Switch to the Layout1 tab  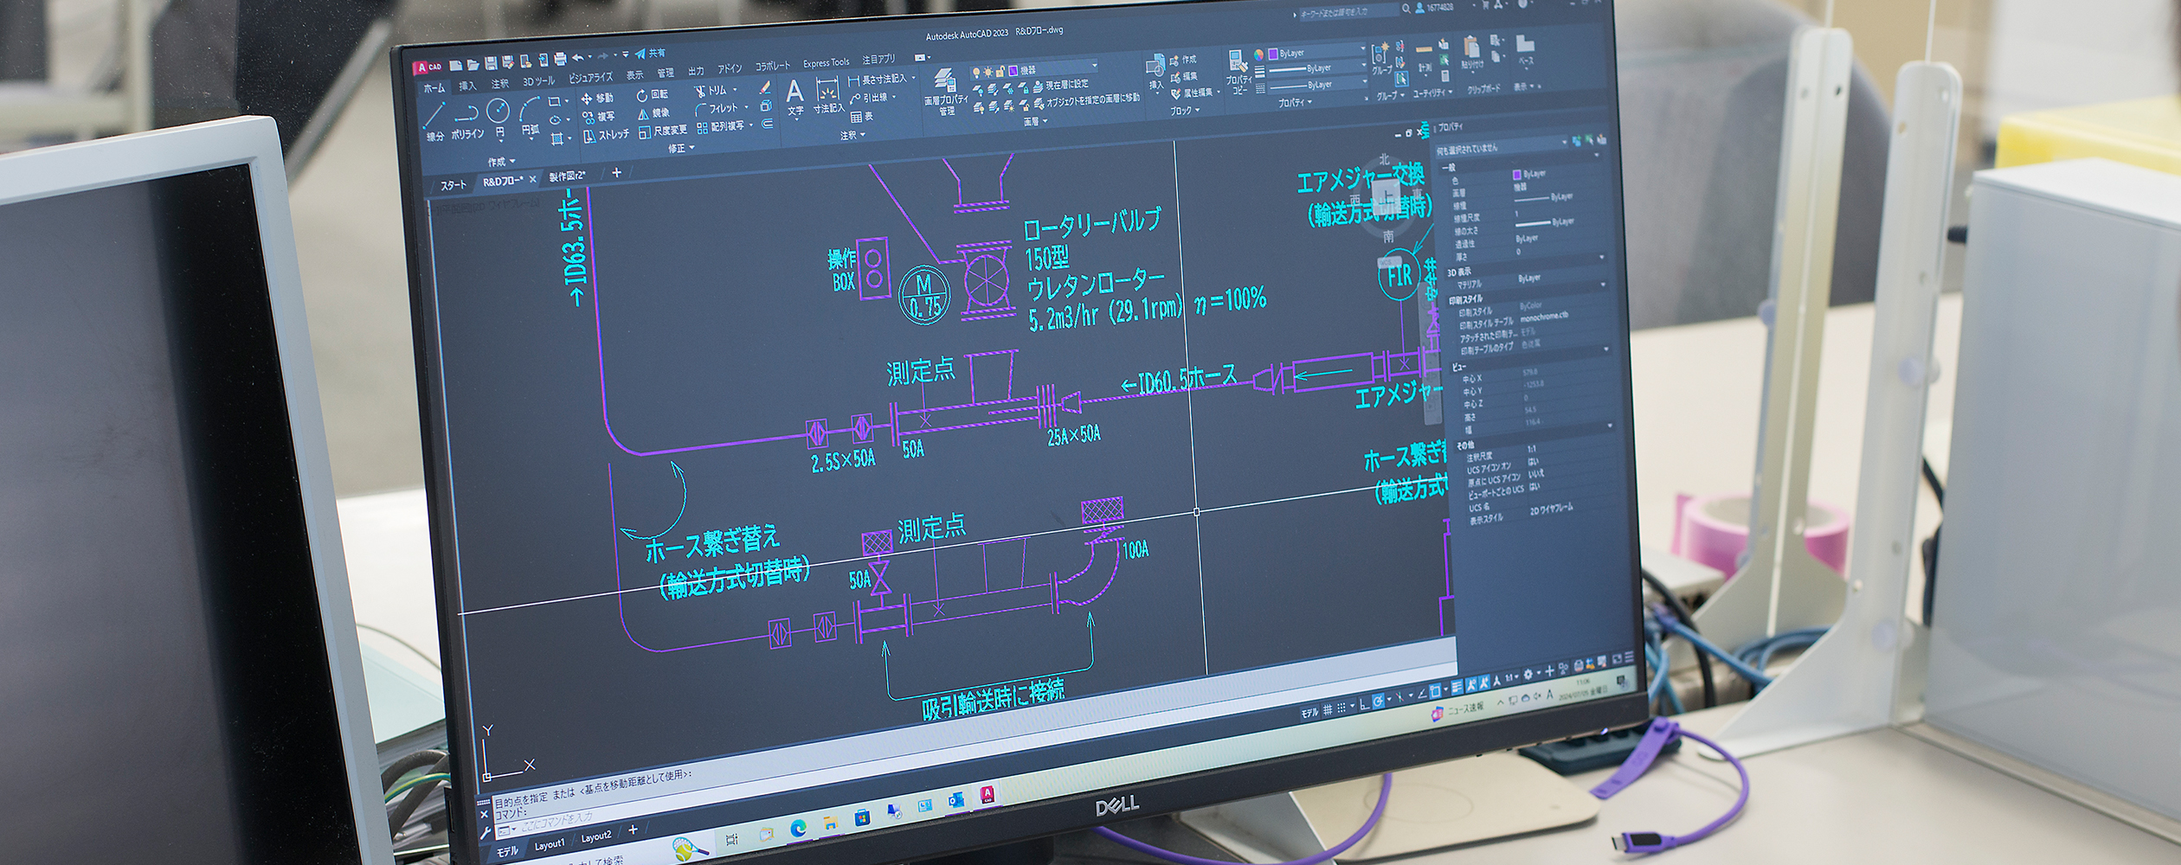(x=550, y=844)
